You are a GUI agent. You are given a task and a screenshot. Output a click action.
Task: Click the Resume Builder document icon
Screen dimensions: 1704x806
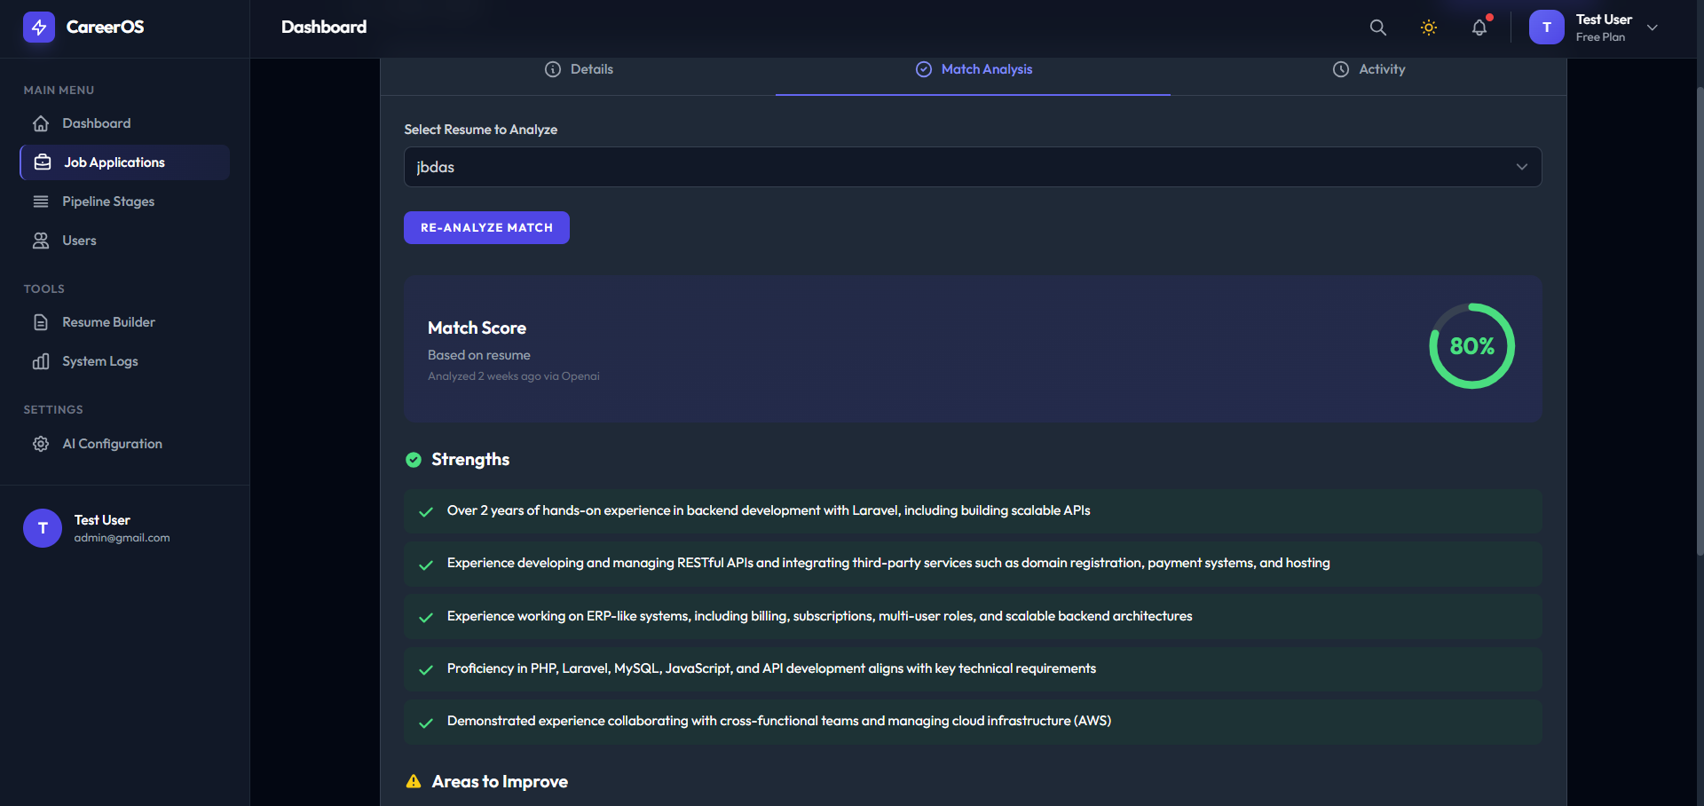click(41, 322)
